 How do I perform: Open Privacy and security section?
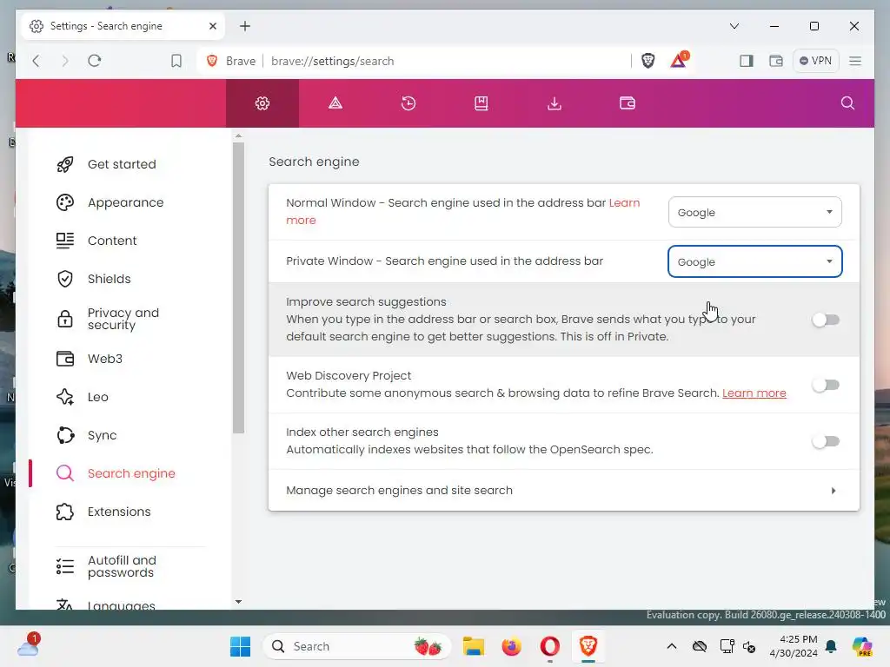(x=123, y=319)
